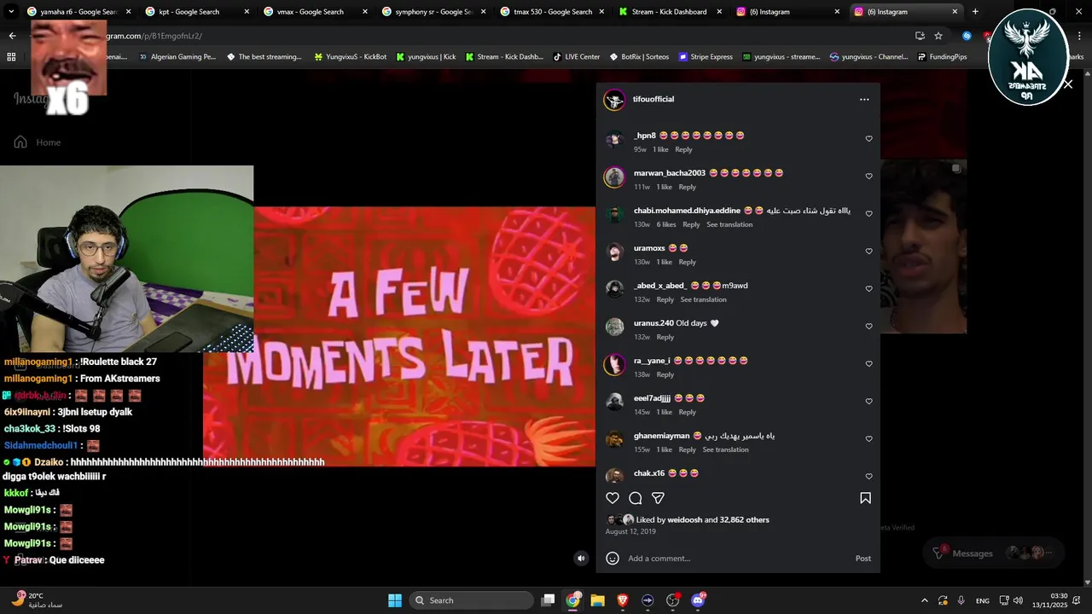
Task: Open BotRix | Sorteos bookmark
Action: (639, 57)
